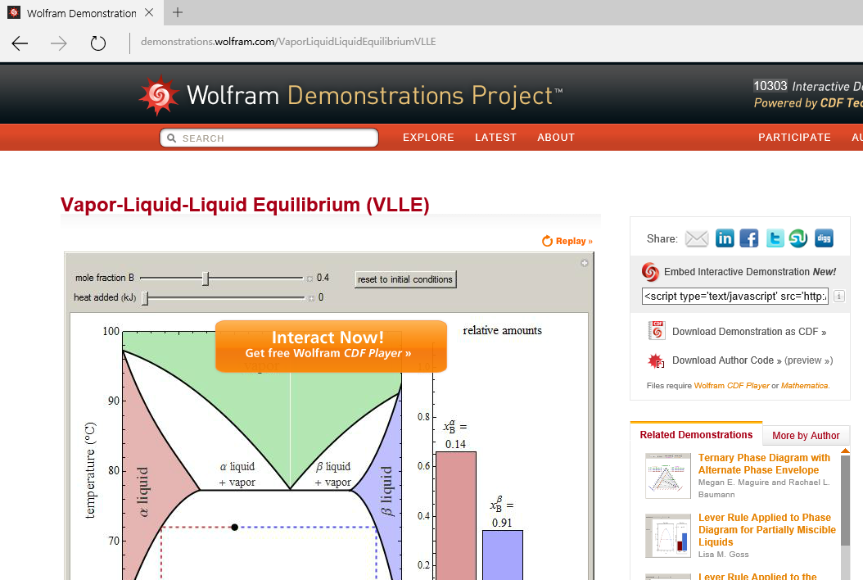Click reset to initial conditions button
863x580 pixels.
[x=405, y=279]
